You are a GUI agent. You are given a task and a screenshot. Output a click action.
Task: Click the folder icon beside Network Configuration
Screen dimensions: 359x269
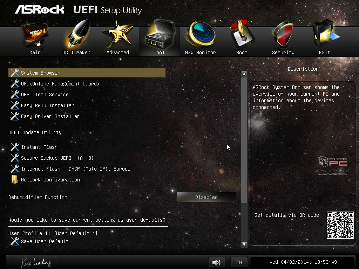click(x=15, y=180)
